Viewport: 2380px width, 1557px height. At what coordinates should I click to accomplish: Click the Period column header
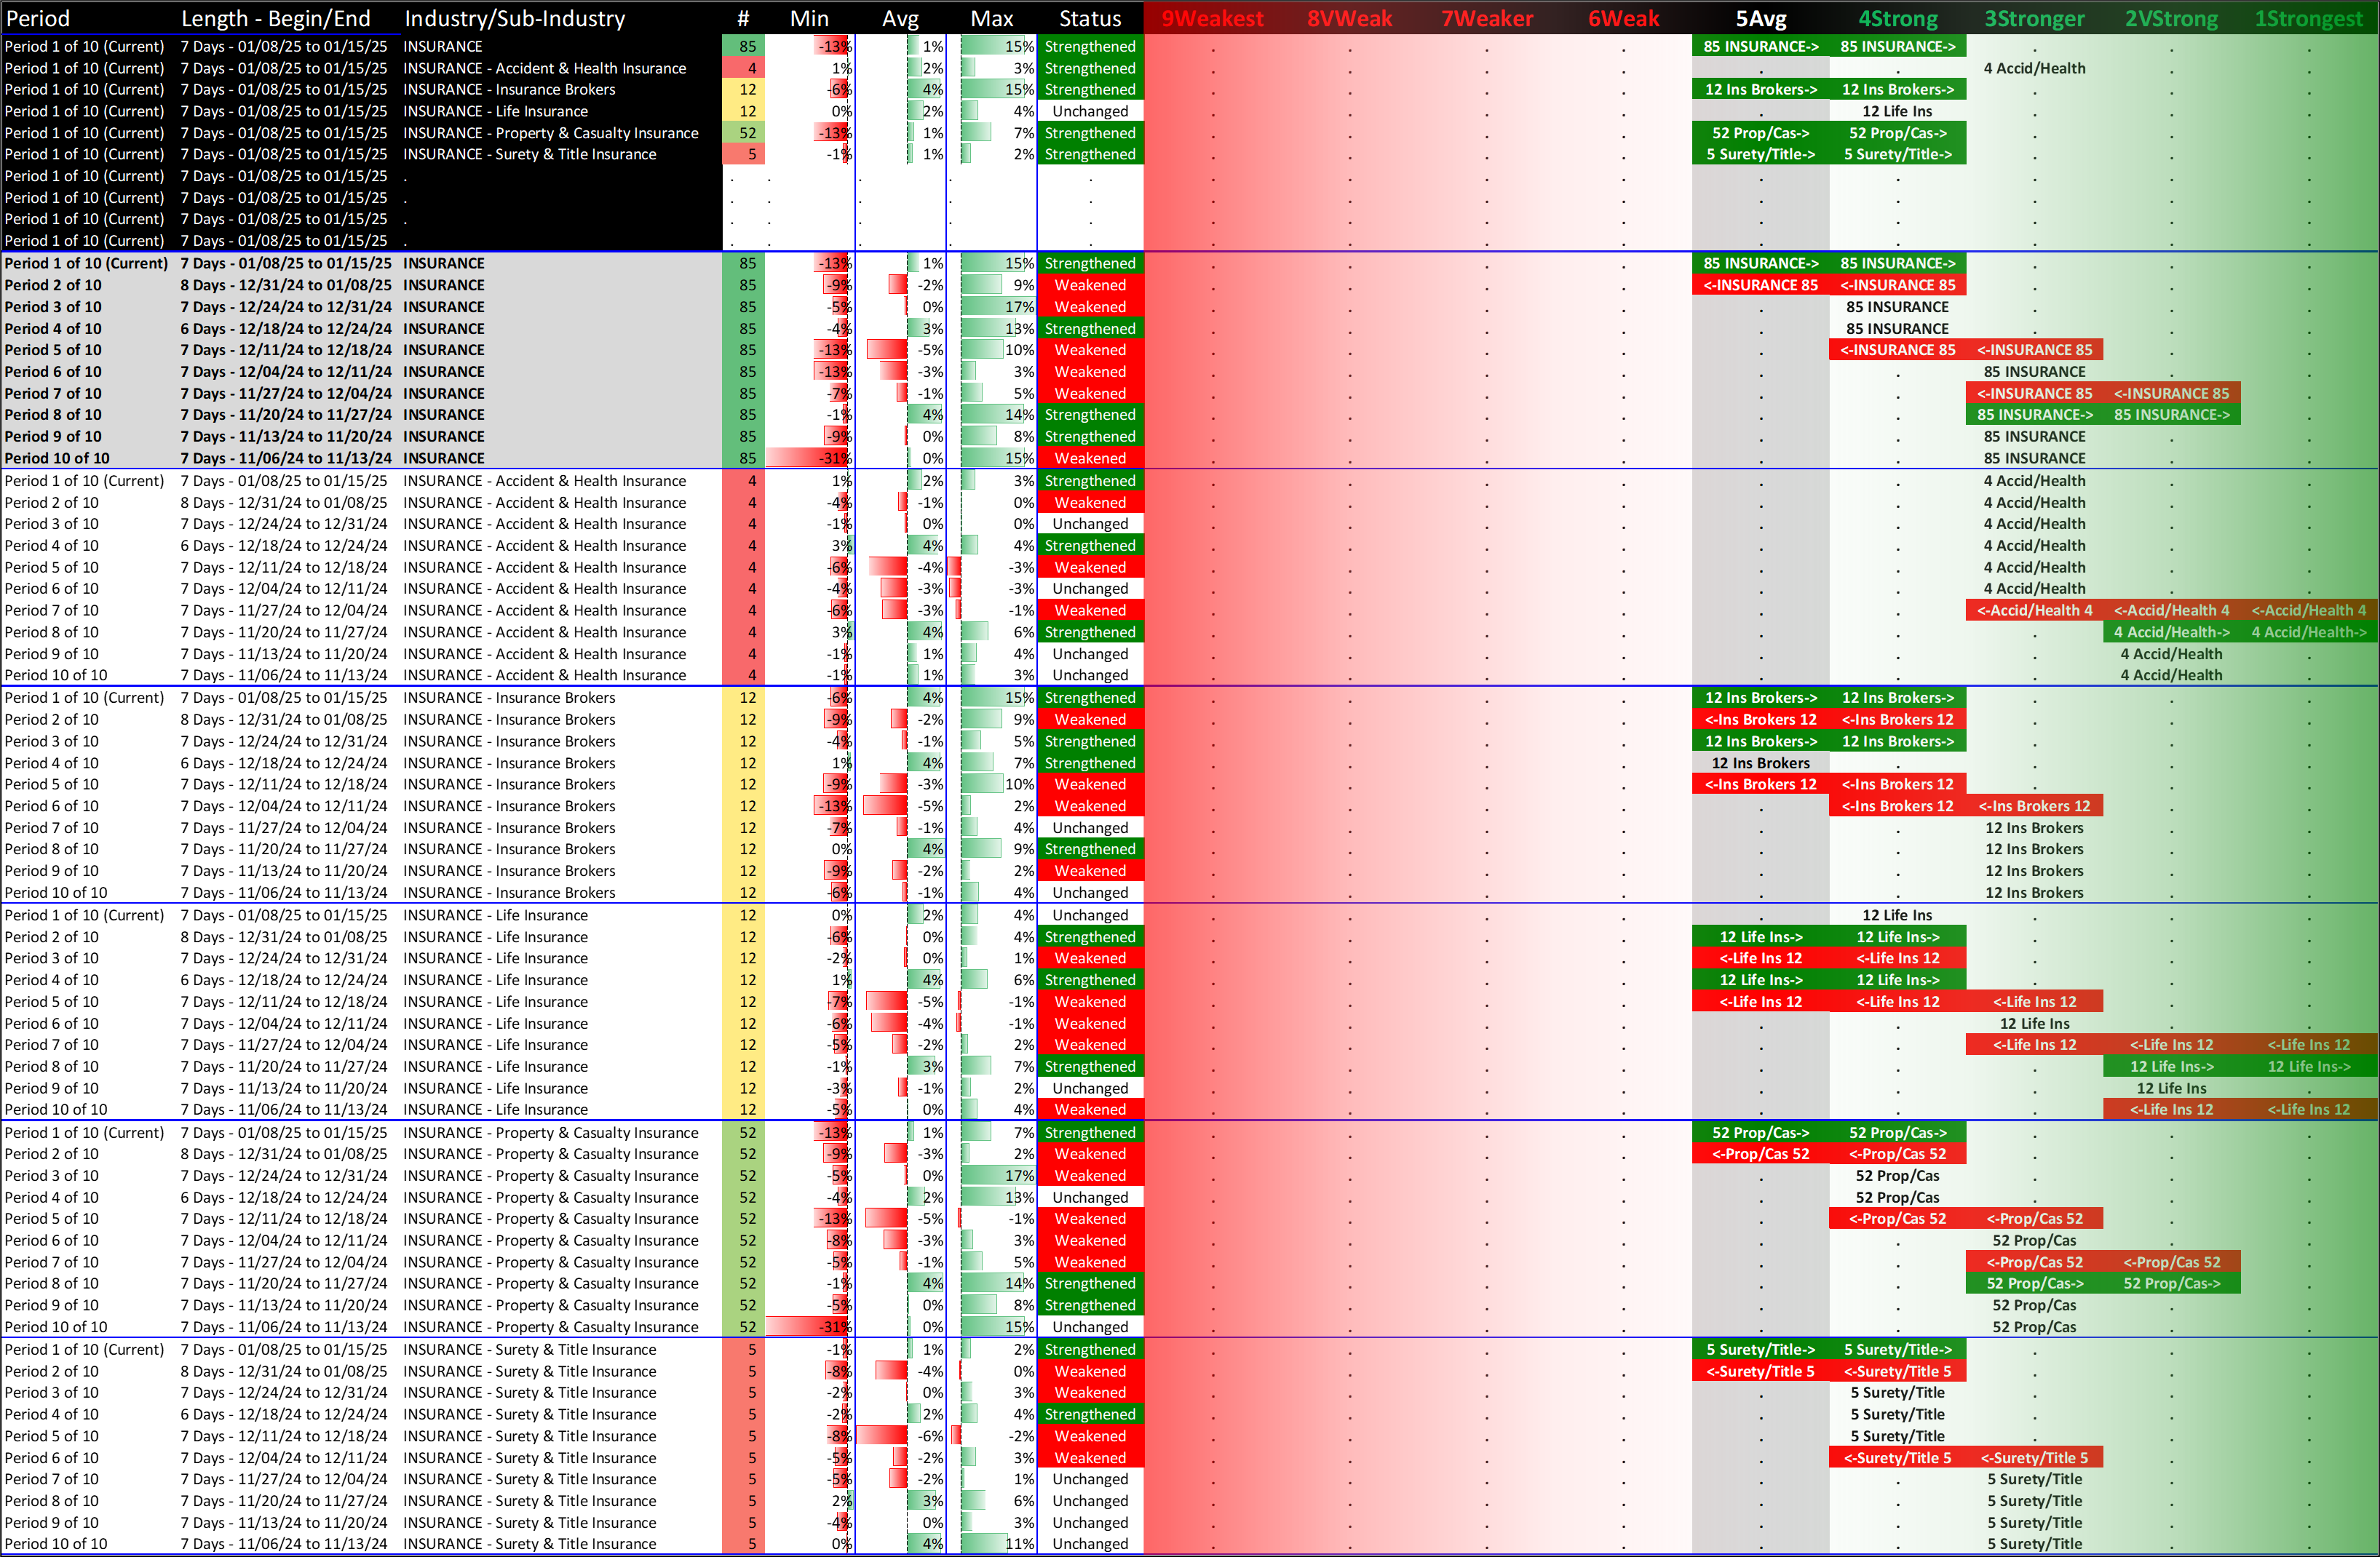pos(38,18)
